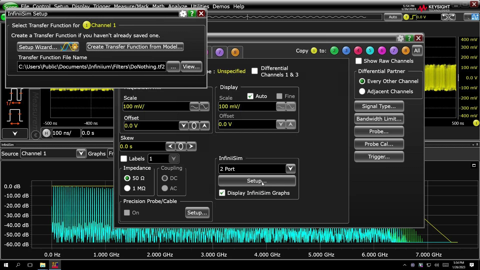Click the undo arrow in top toolbar
480x270 pixels.
445,17
